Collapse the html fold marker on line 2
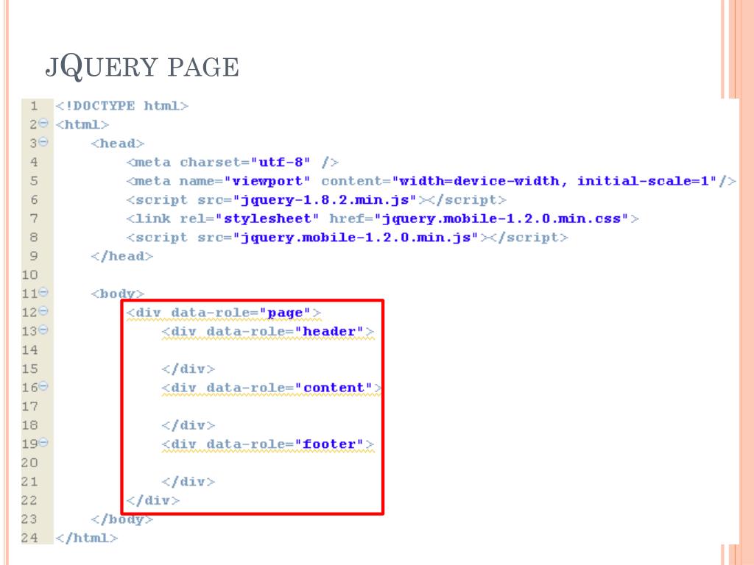Viewport: 754px width, 565px height. tap(43, 124)
